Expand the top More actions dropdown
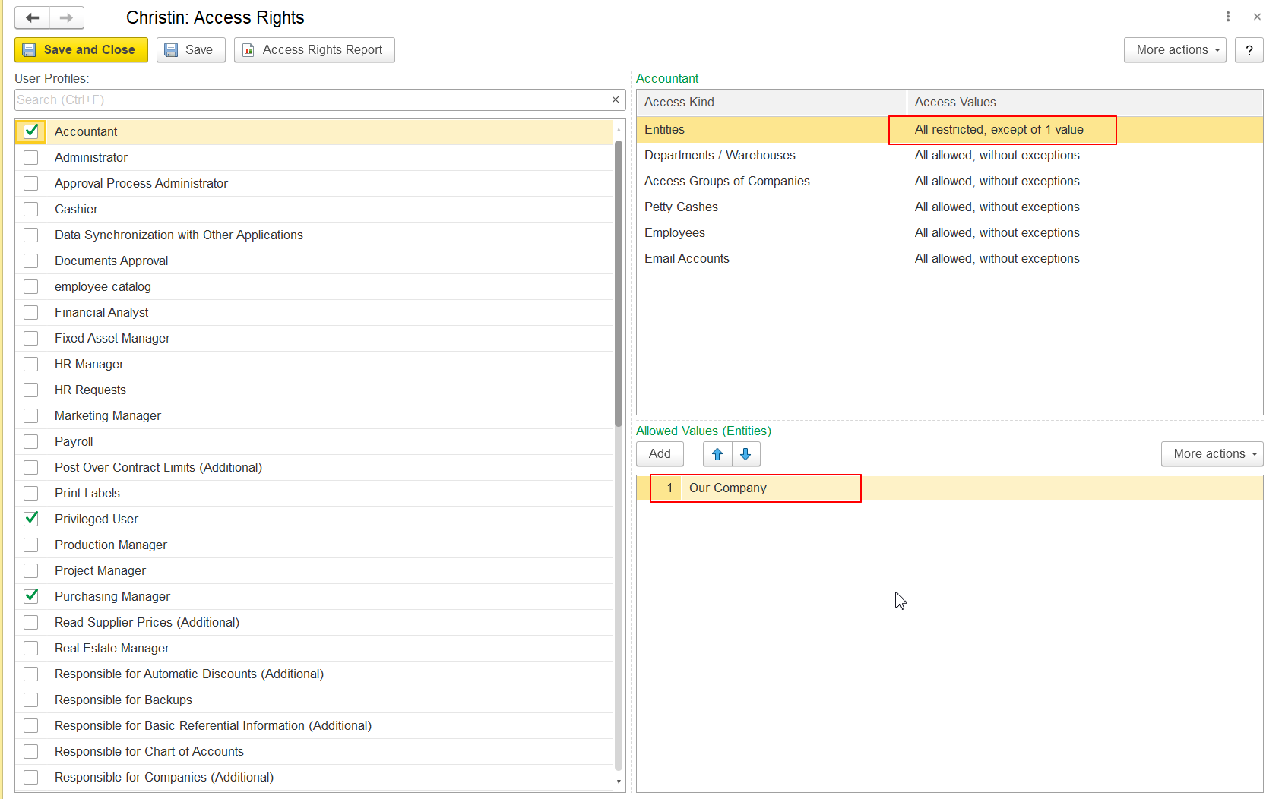Image resolution: width=1282 pixels, height=799 pixels. [1174, 50]
